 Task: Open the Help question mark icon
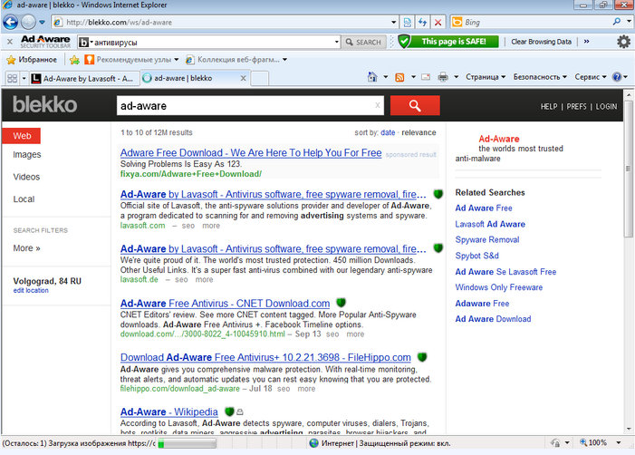pos(616,77)
